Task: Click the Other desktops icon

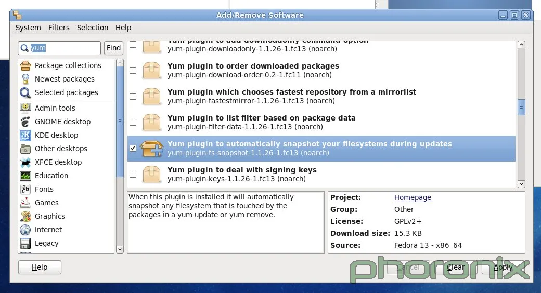Action: 25,149
